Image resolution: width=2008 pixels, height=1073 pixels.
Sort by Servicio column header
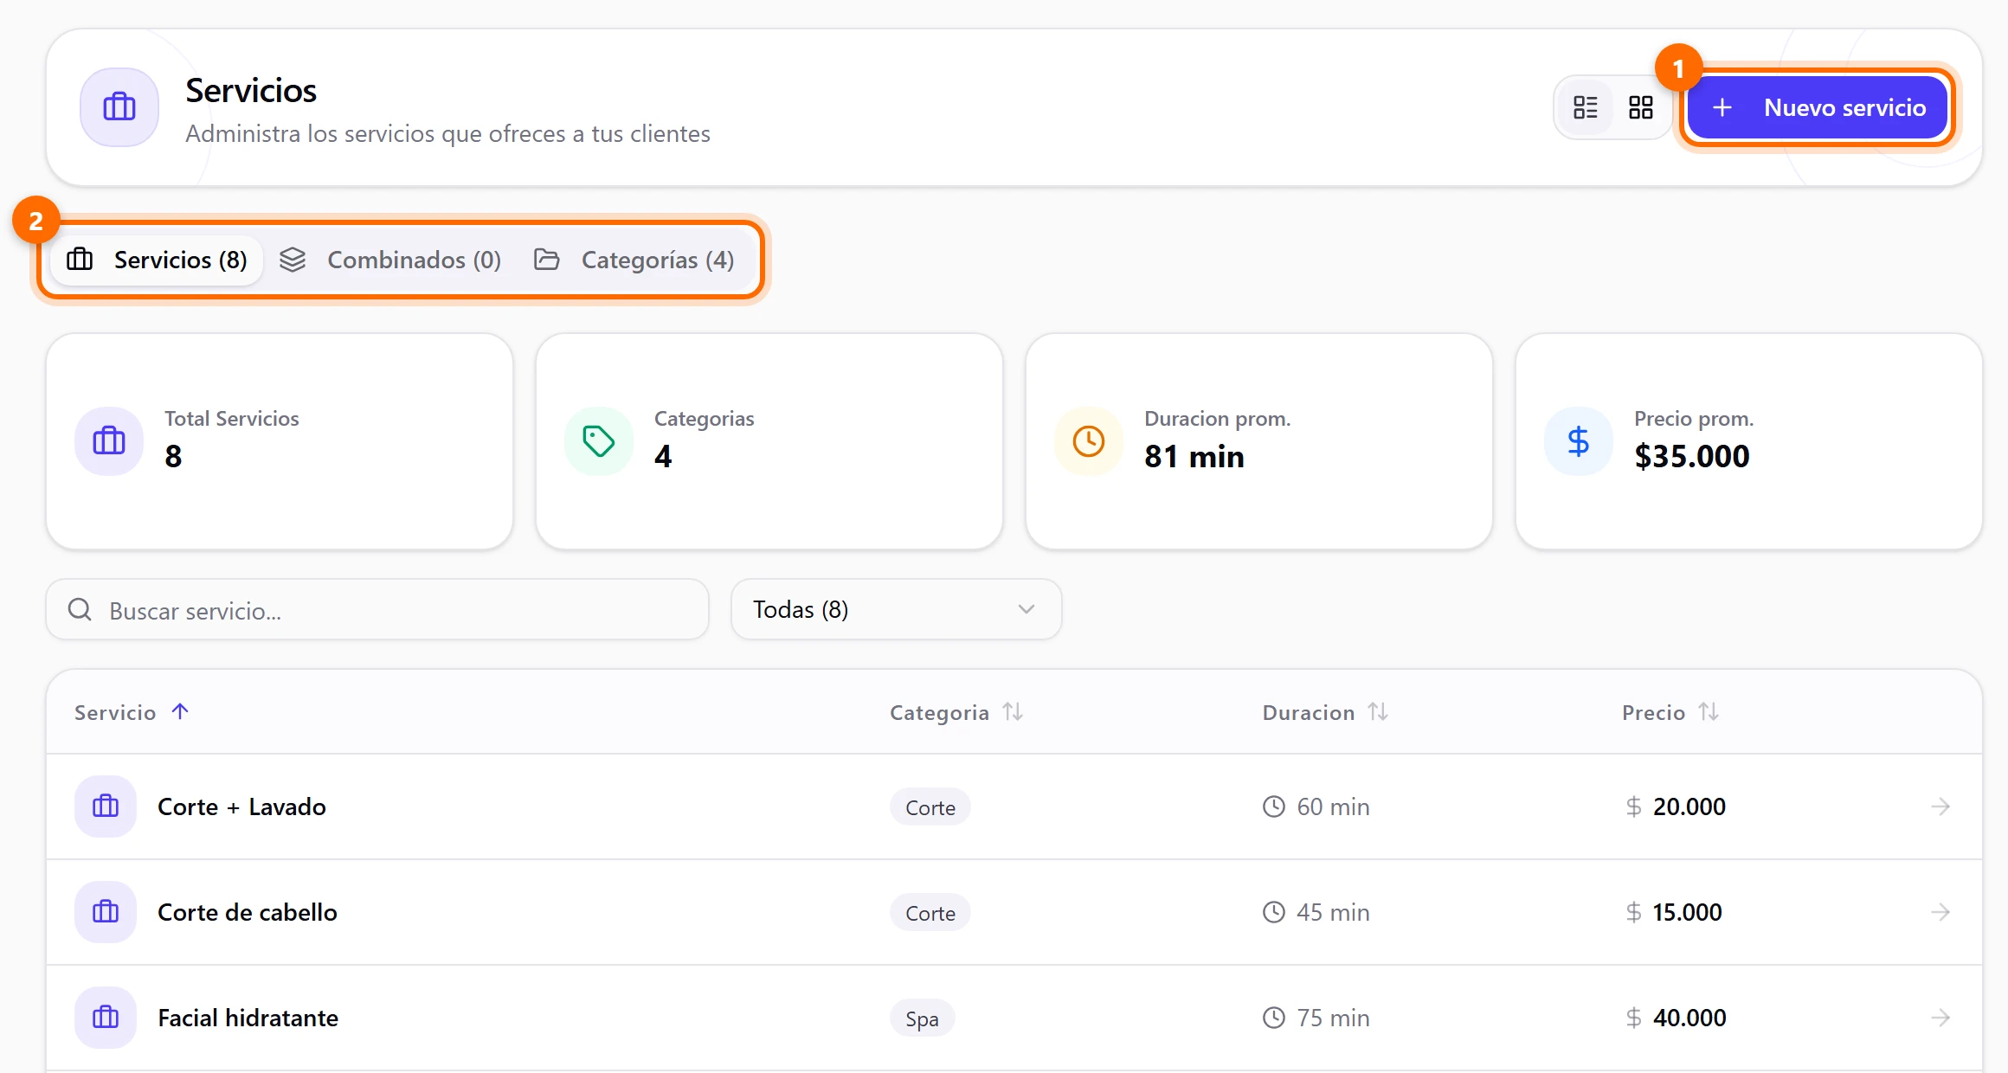132,712
